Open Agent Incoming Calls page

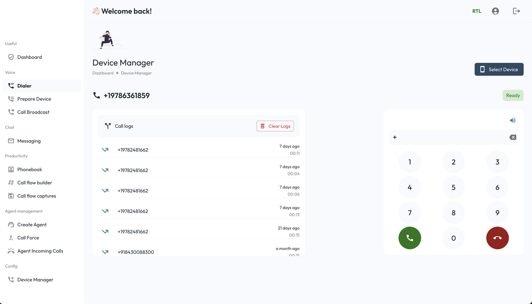pos(40,251)
